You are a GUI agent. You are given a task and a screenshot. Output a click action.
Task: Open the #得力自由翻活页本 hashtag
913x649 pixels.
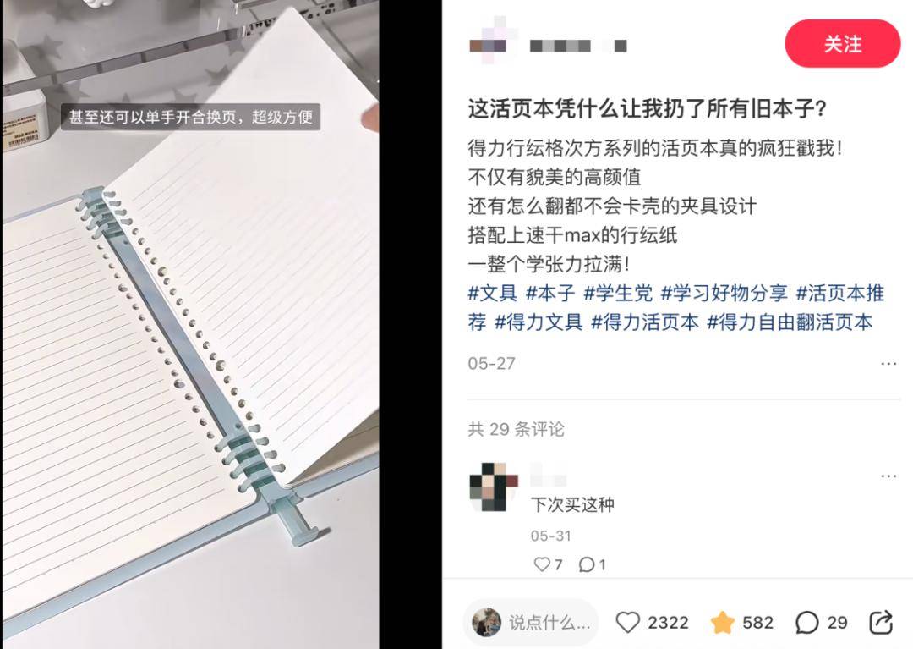790,322
